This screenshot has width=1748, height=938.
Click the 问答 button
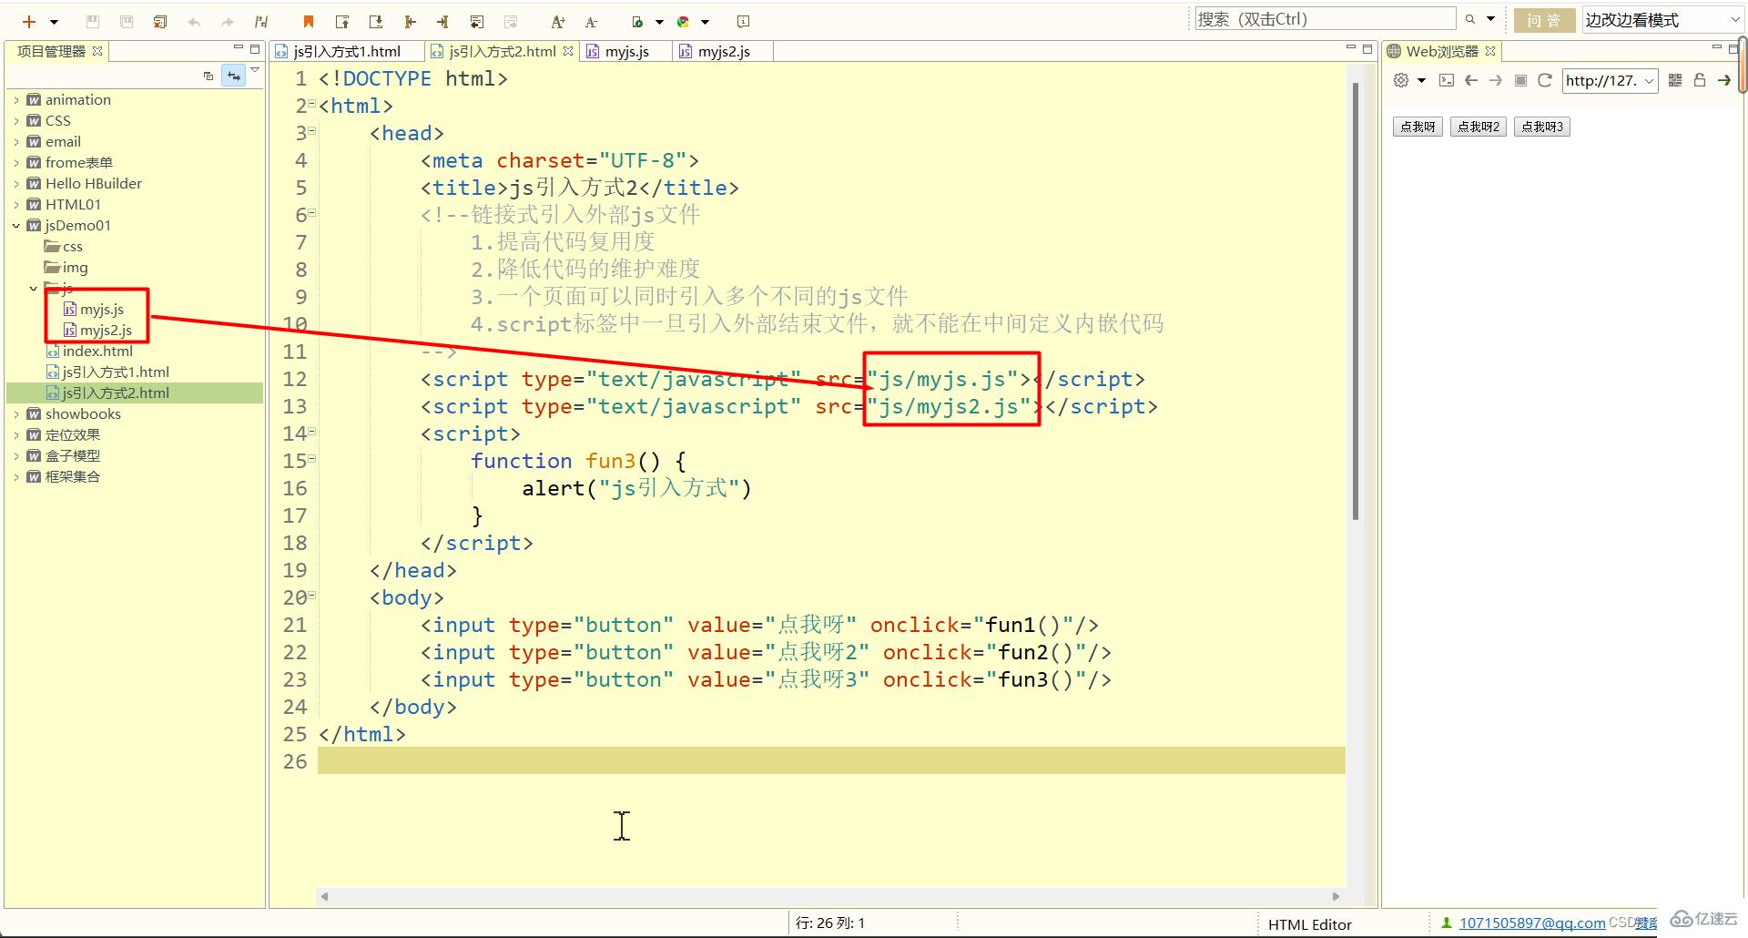(x=1544, y=20)
